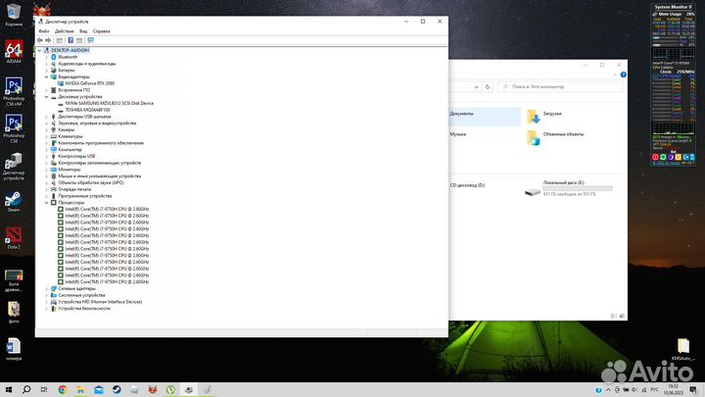This screenshot has height=397, width=705.
Task: Open File Explorer from the taskbar
Action: 80,390
